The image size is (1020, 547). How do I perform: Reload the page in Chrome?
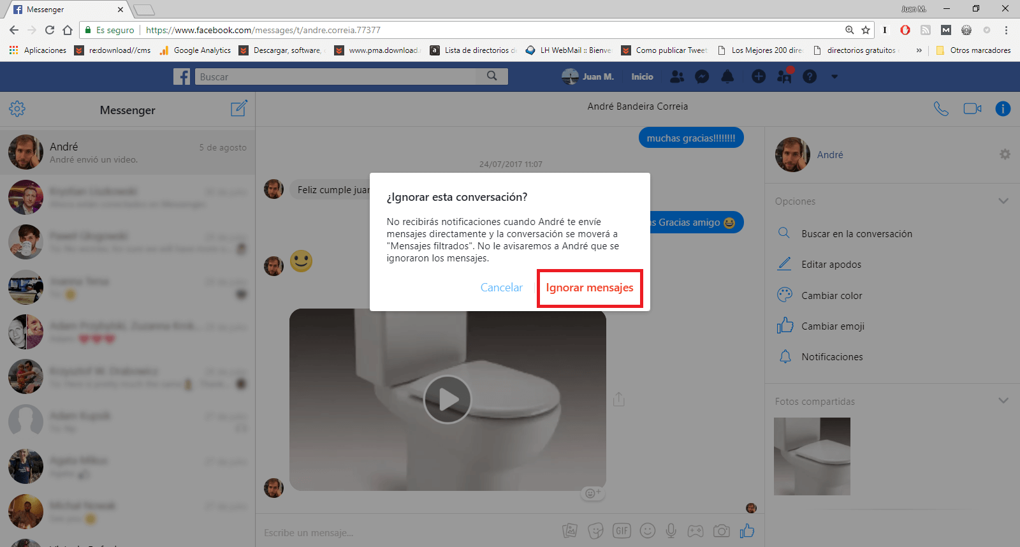click(x=50, y=30)
